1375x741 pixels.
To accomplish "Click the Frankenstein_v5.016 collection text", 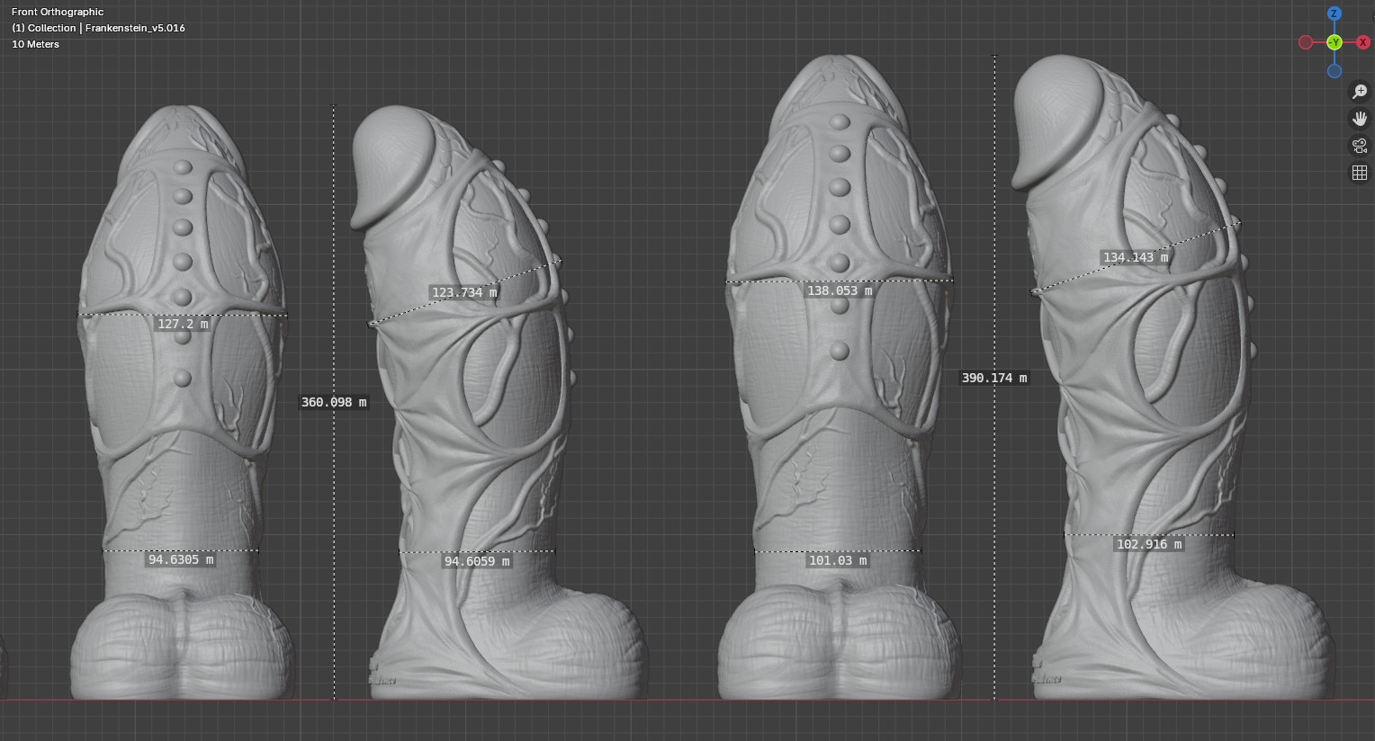I will [x=135, y=28].
